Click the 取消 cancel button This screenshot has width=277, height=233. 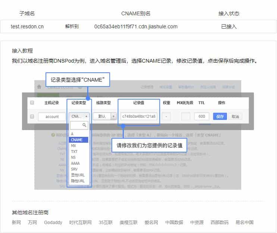[235, 116]
